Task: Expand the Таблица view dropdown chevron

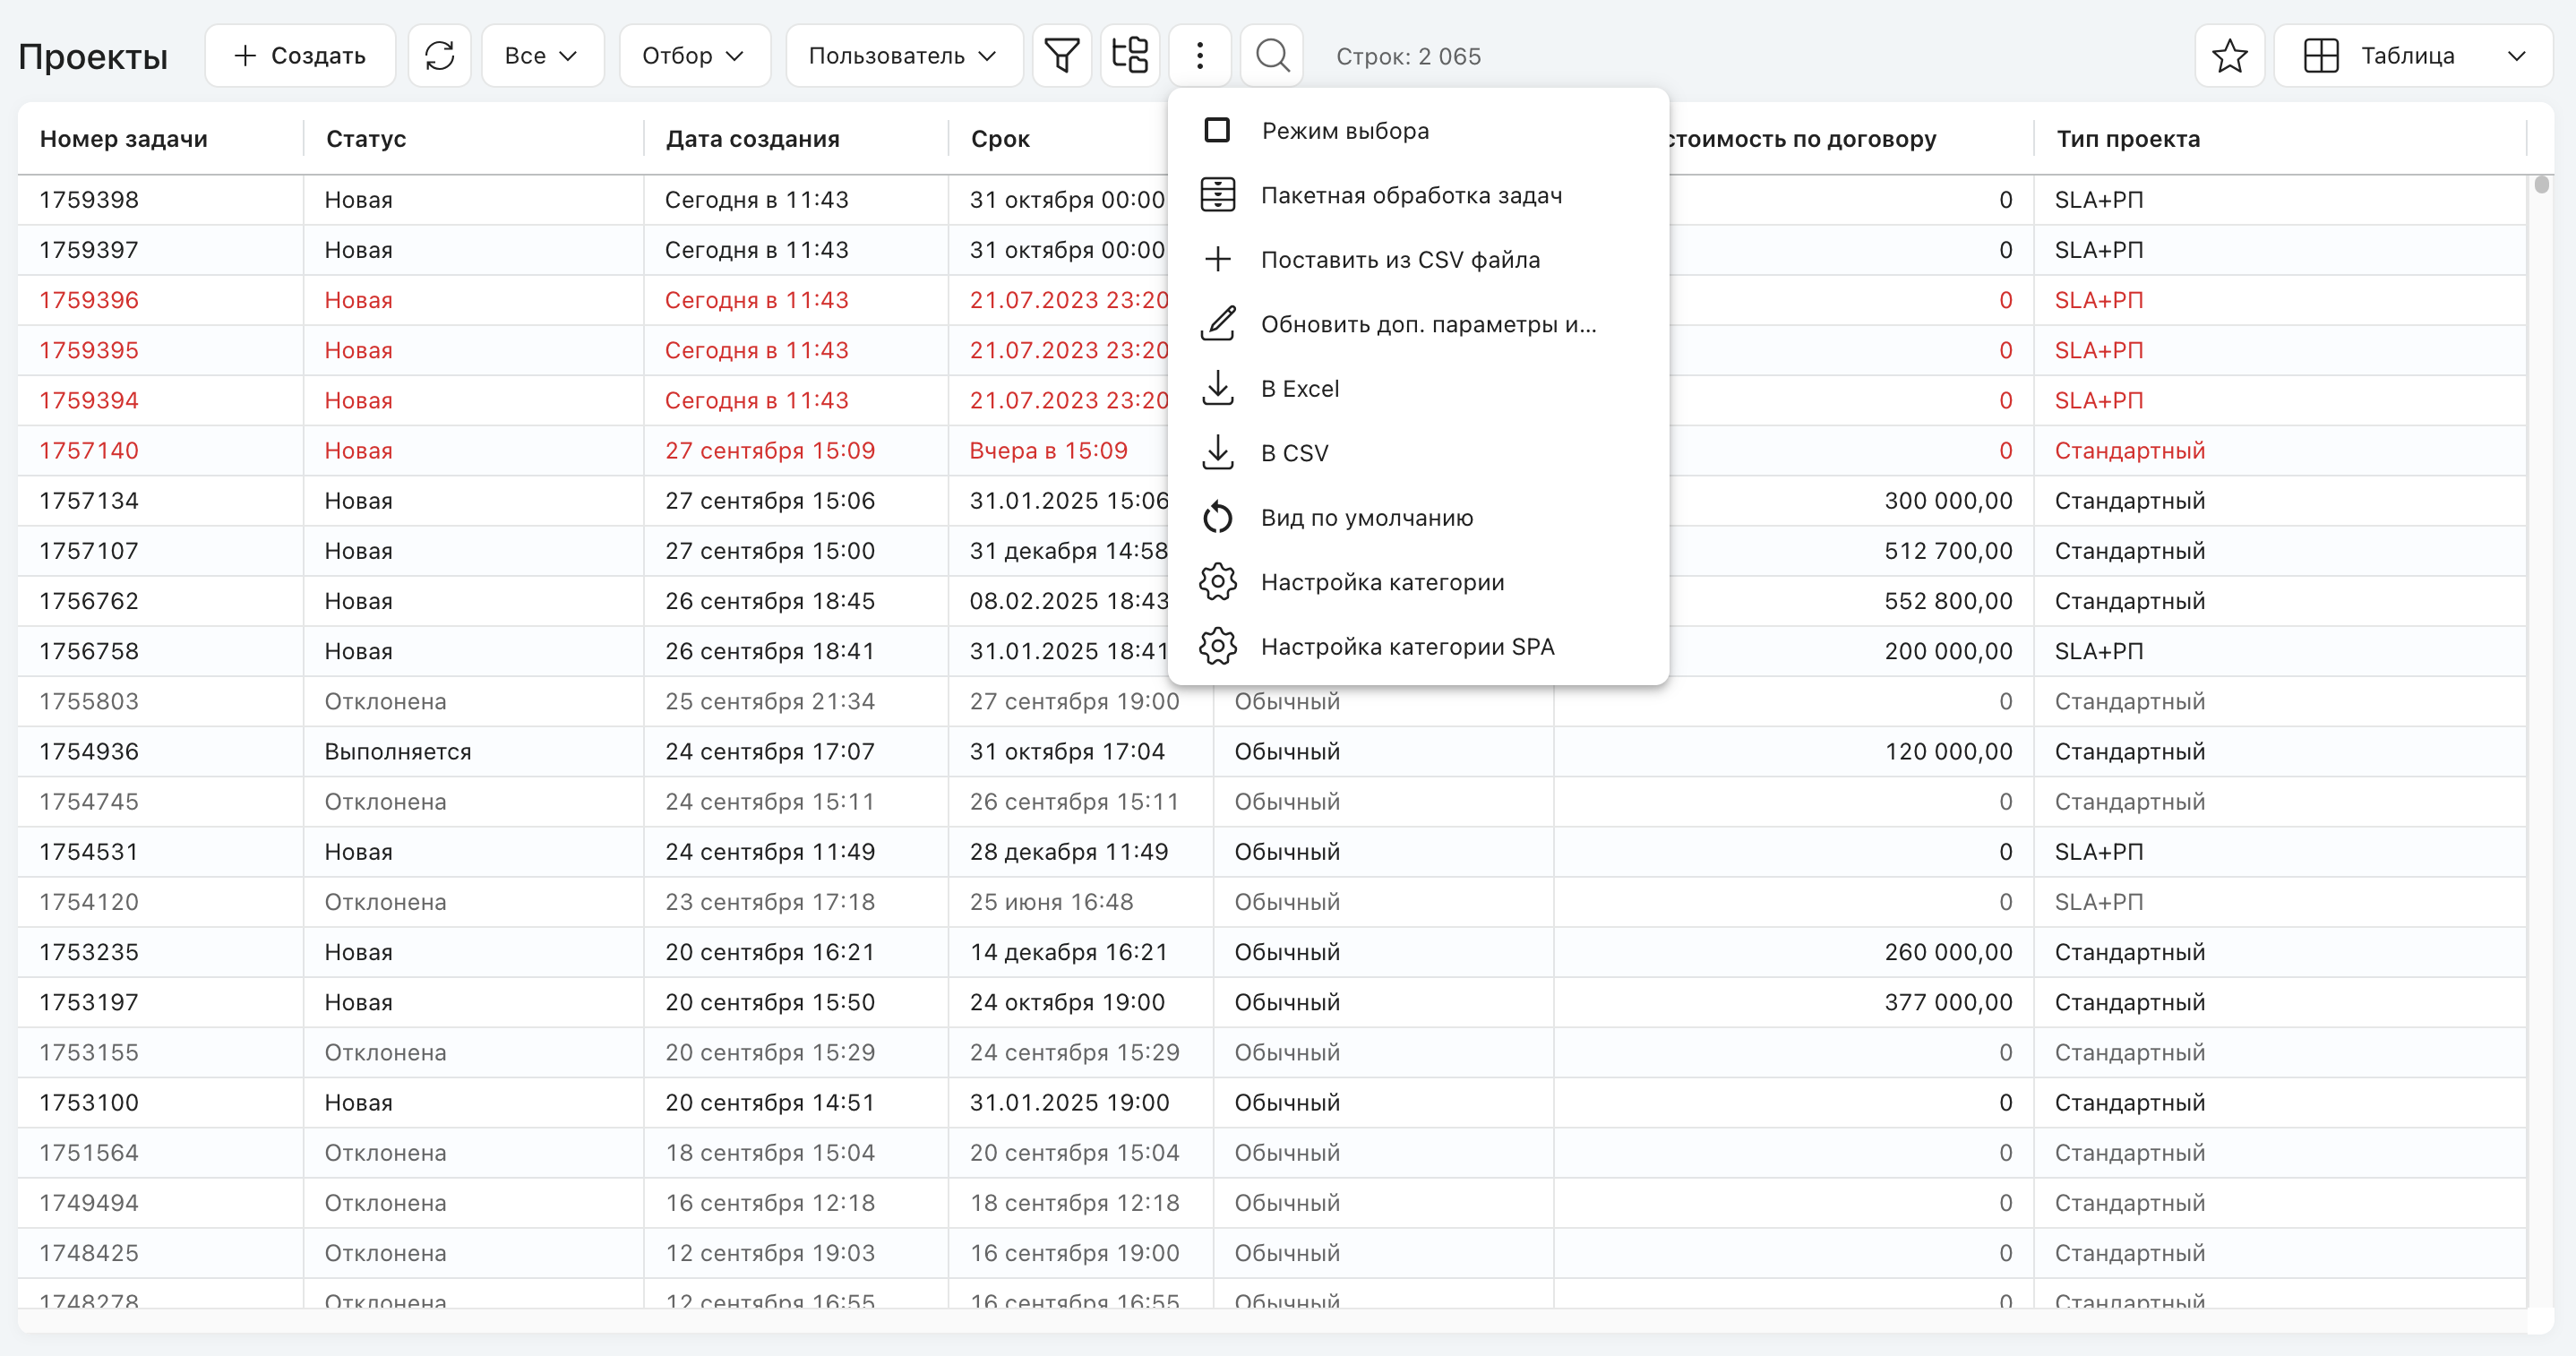Action: click(2517, 56)
